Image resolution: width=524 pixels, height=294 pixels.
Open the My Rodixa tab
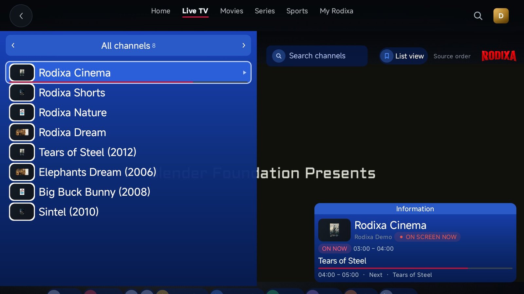click(x=336, y=11)
